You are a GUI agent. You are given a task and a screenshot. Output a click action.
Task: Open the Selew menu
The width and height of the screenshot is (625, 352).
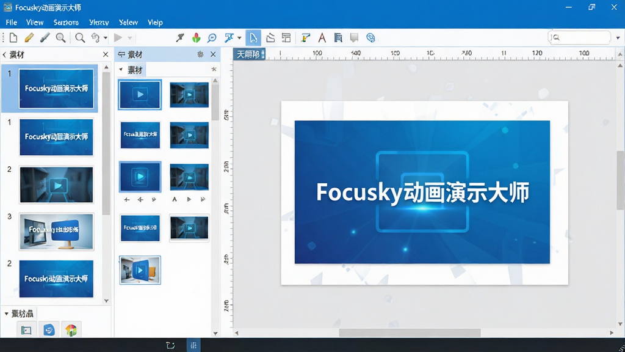(128, 23)
